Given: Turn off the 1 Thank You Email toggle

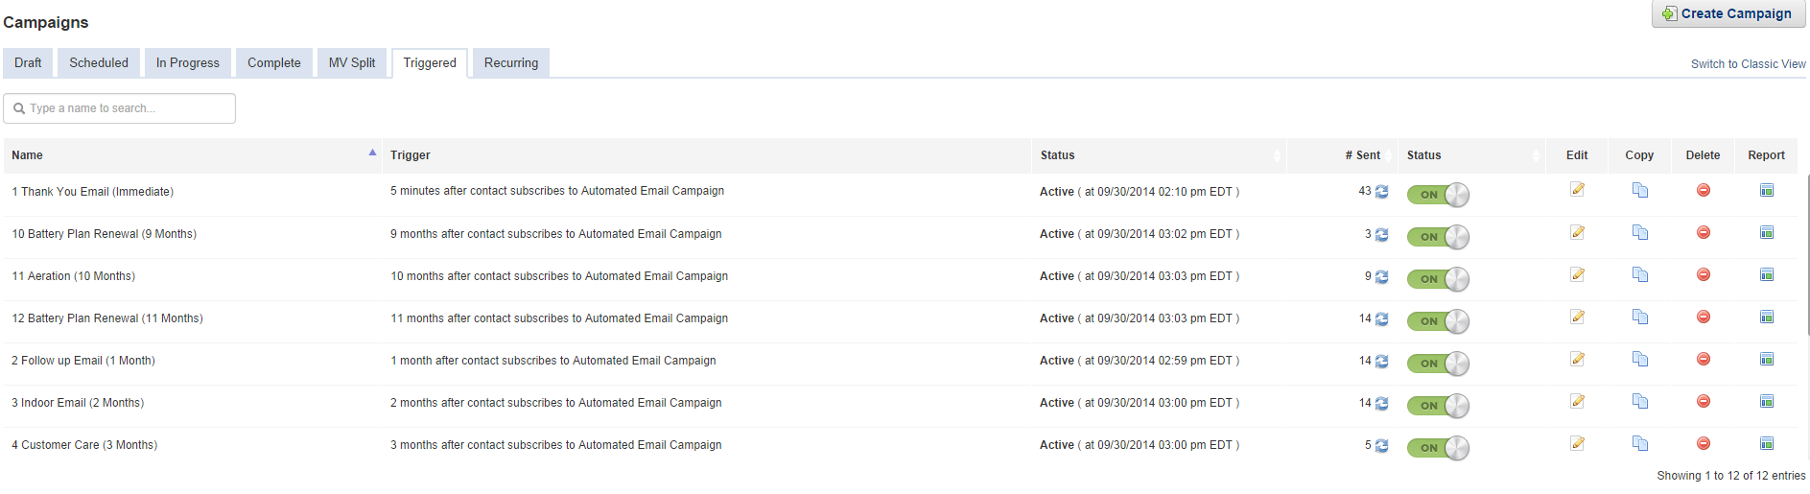Looking at the screenshot, I should 1437,195.
